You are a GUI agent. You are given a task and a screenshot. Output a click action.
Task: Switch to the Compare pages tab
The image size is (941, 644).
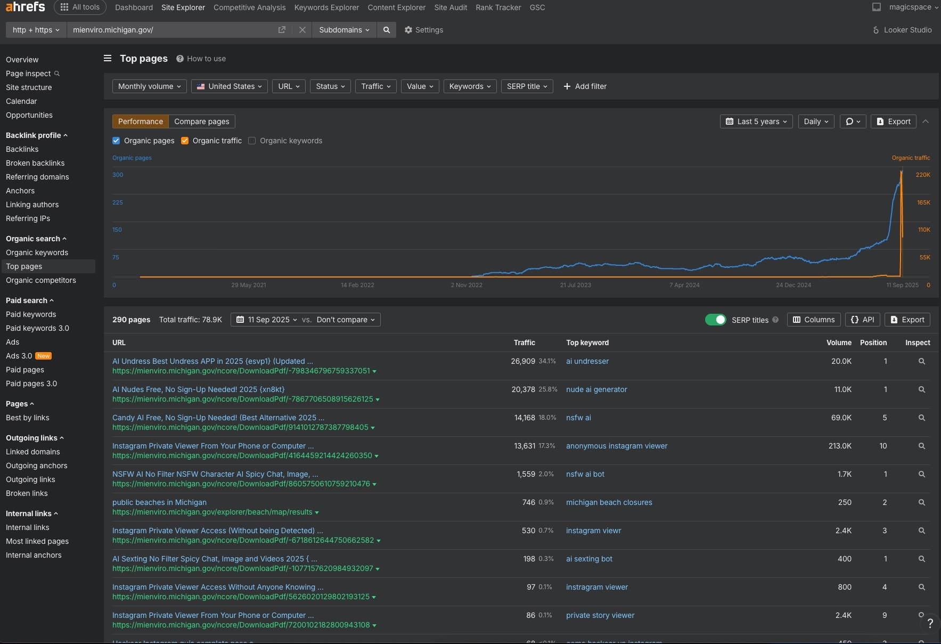coord(201,121)
